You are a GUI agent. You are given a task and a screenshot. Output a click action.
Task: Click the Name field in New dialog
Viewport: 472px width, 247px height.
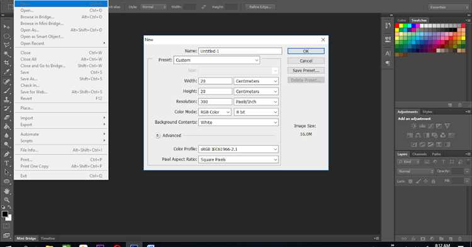coord(240,51)
